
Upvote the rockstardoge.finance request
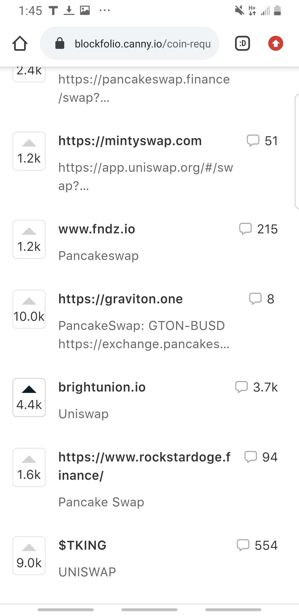[29, 468]
